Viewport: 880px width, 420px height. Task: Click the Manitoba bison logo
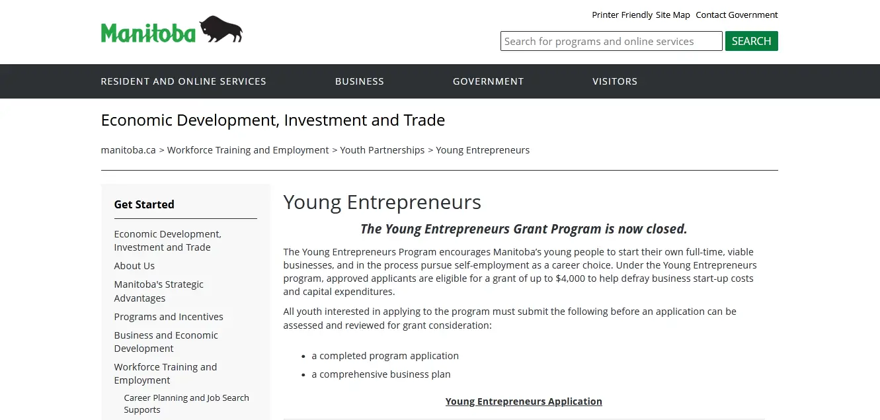[171, 31]
